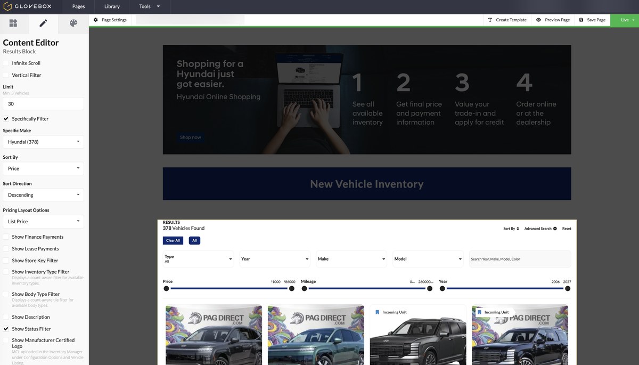Enable Show Lease Payments checkbox
The height and width of the screenshot is (365, 639).
(6, 249)
